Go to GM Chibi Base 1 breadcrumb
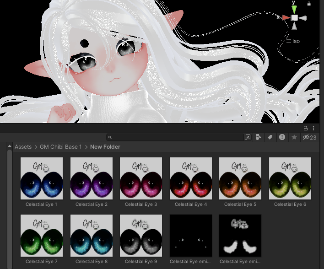Image resolution: width=324 pixels, height=269 pixels. (x=61, y=147)
